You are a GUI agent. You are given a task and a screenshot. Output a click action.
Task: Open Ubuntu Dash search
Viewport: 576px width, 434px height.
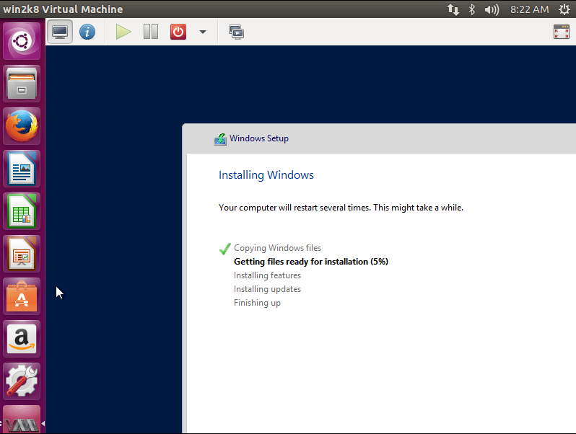click(22, 40)
